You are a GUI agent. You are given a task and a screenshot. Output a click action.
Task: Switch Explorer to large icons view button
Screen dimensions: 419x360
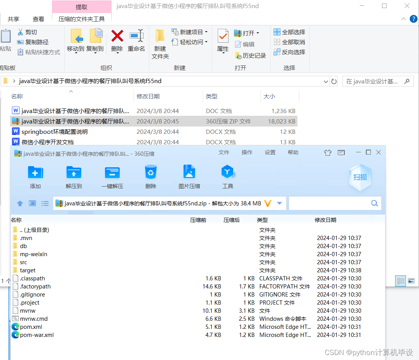(x=411, y=281)
